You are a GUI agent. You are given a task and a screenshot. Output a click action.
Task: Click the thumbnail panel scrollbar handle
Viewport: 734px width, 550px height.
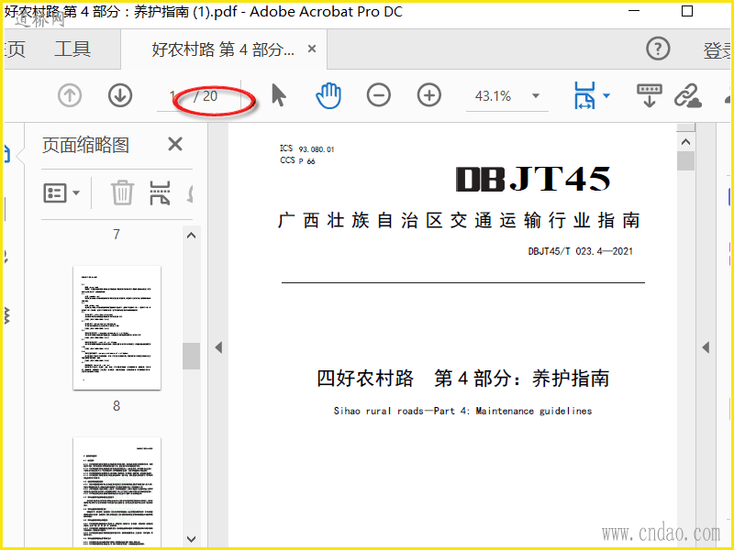[x=191, y=356]
